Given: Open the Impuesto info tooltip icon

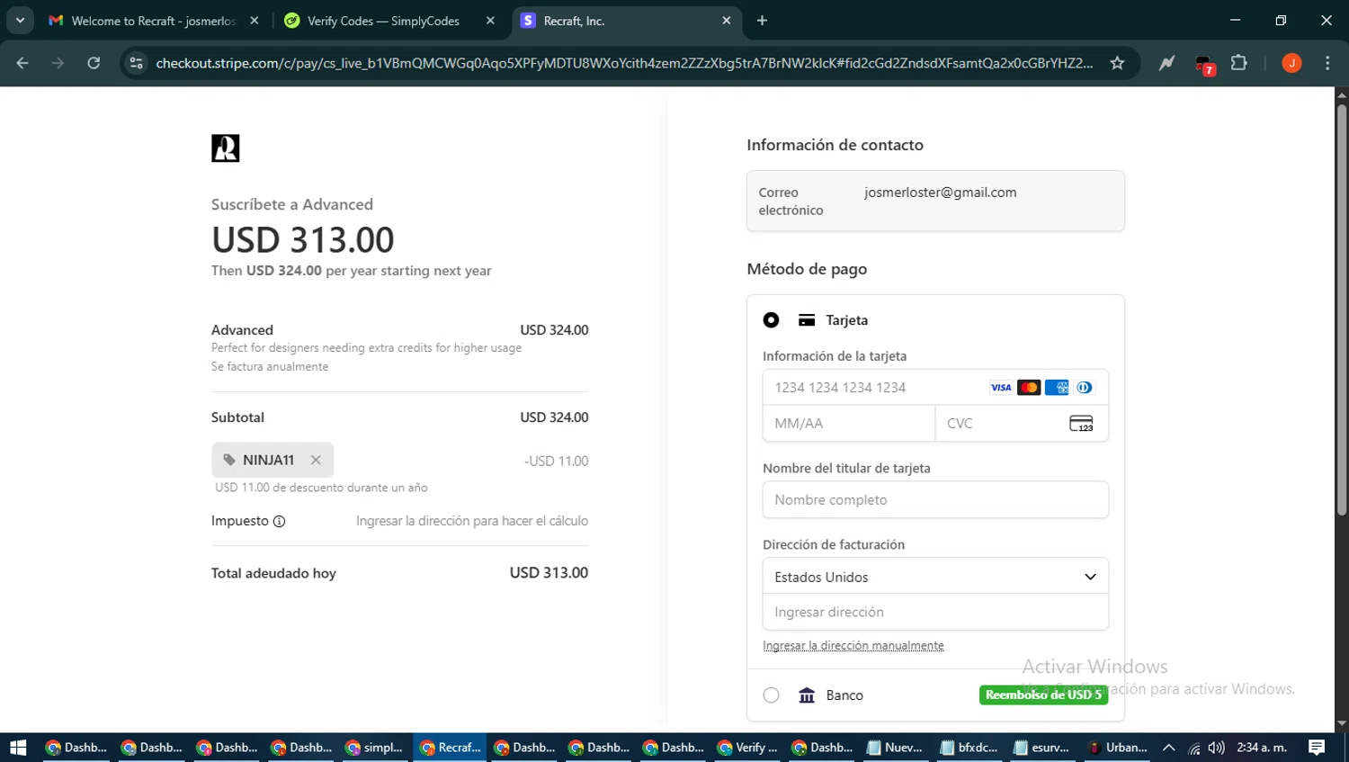Looking at the screenshot, I should 279,521.
